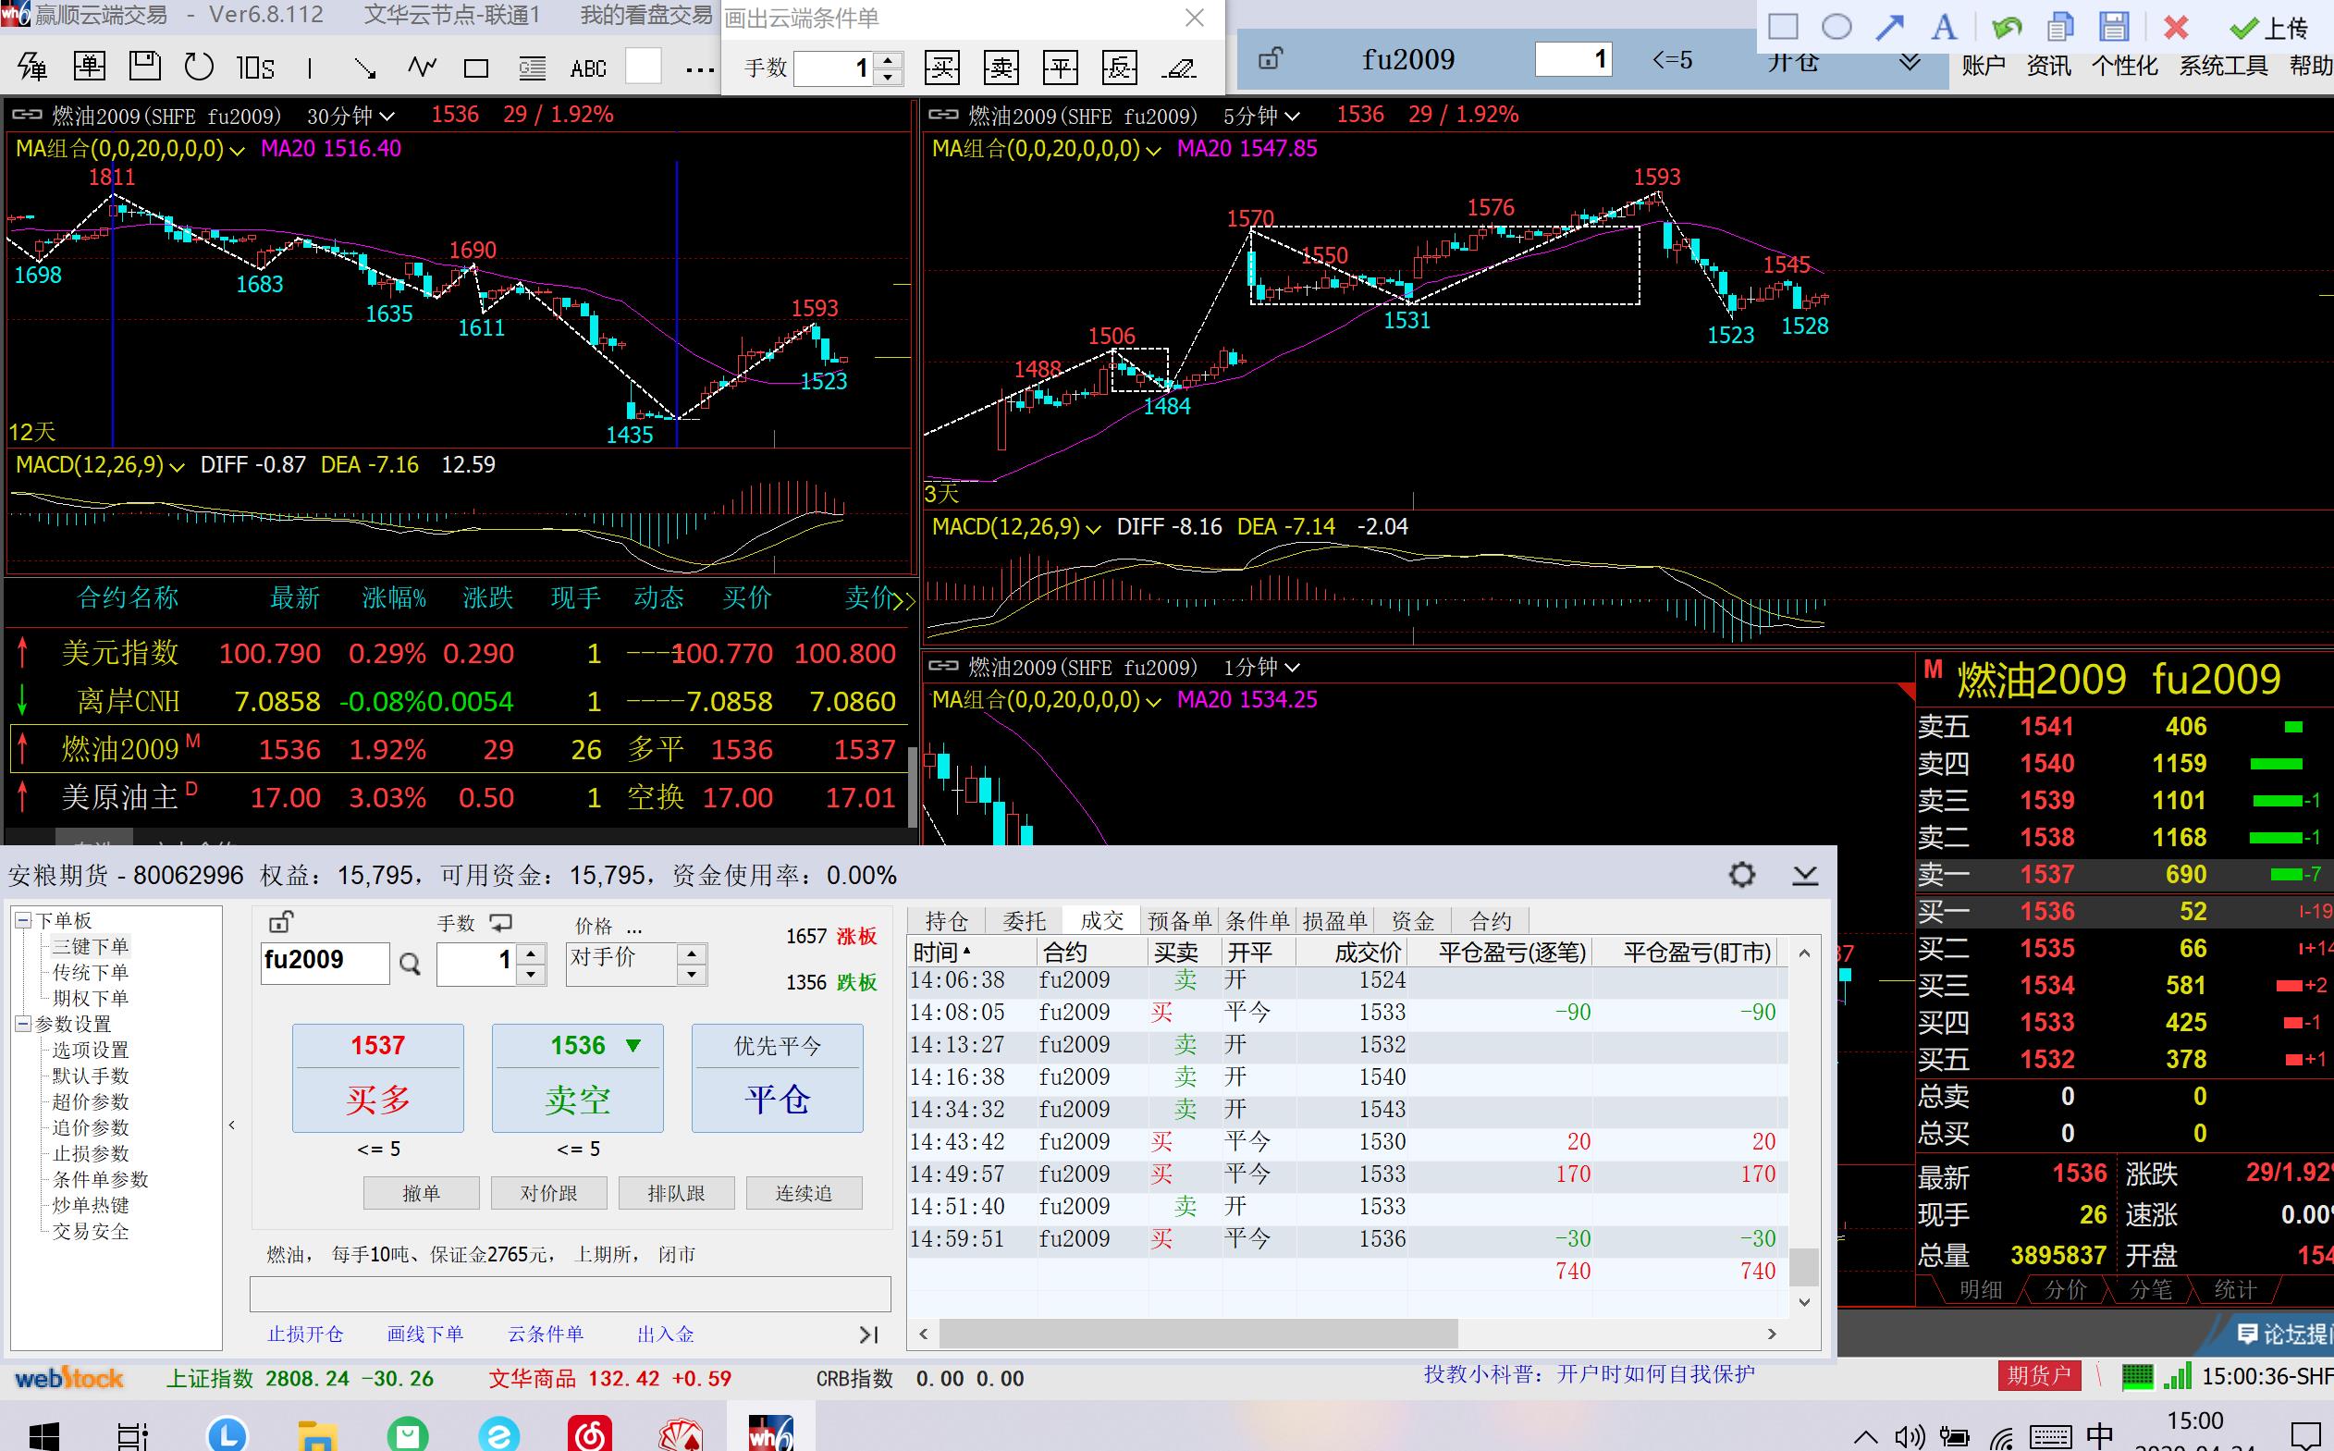Open the 系统工具 menu
This screenshot has height=1451, width=2334.
(x=2223, y=66)
